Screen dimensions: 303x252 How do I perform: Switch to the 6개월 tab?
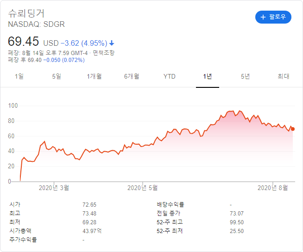(x=132, y=76)
